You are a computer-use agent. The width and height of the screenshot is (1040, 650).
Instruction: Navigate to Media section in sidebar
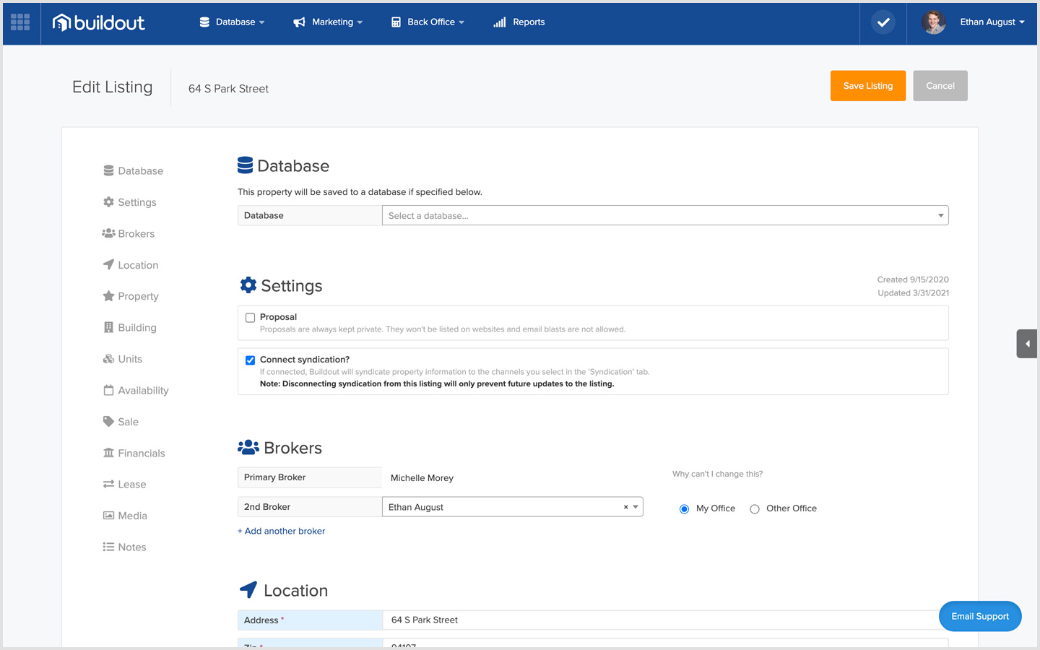(x=132, y=516)
